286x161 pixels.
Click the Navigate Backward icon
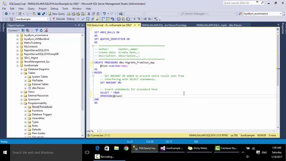[6, 14]
